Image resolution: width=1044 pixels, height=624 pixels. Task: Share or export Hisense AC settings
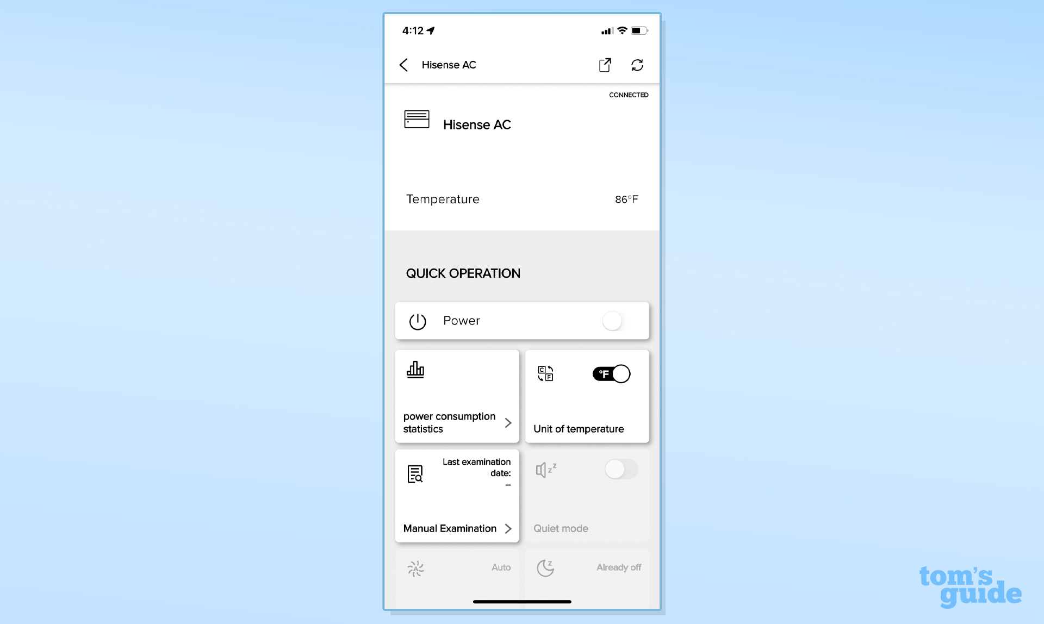pyautogui.click(x=605, y=65)
